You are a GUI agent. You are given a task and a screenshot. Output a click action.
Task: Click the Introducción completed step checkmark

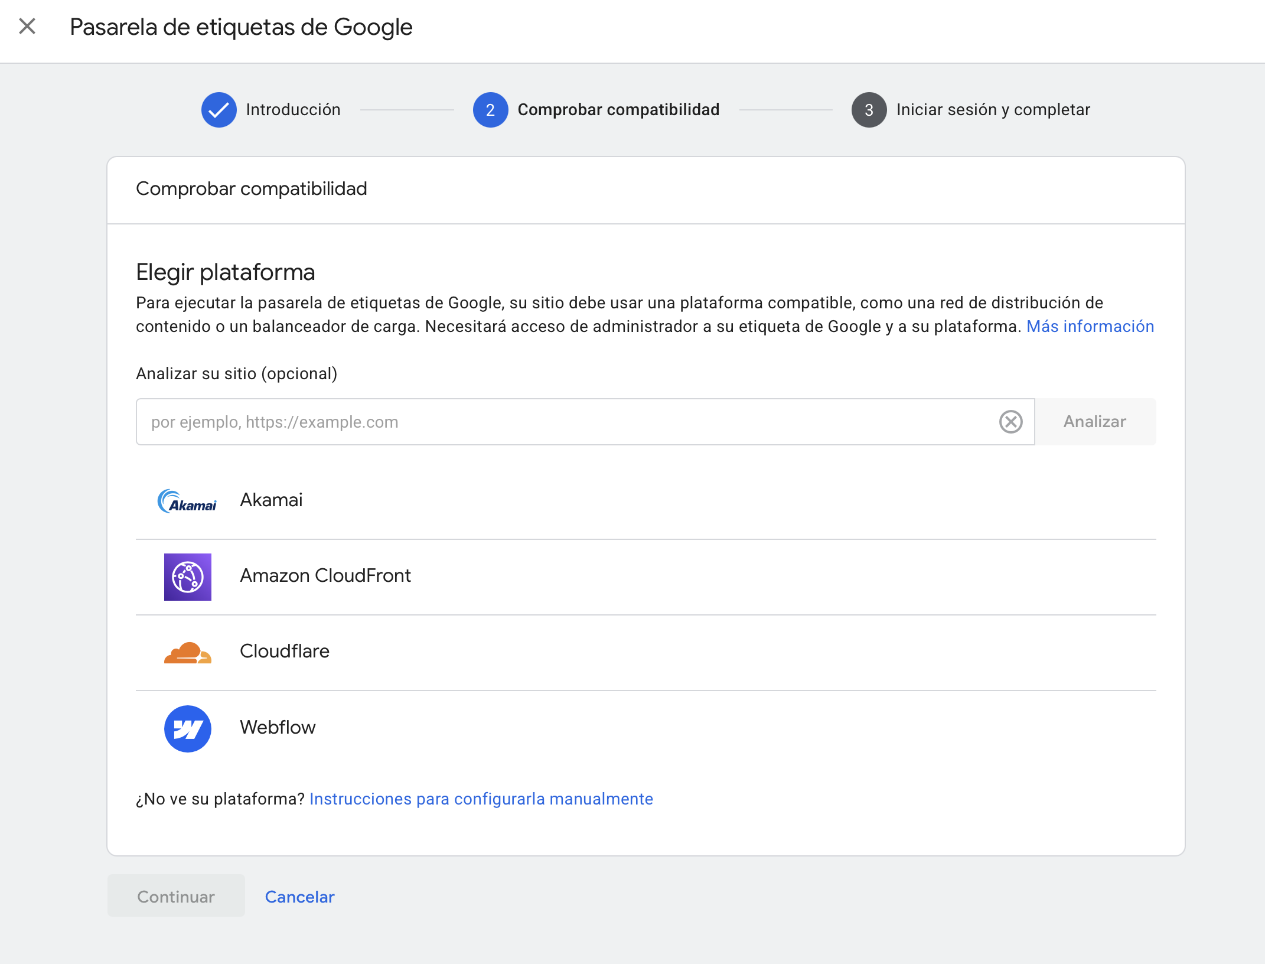tap(219, 110)
